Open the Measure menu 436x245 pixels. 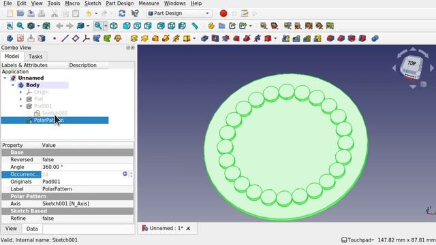[x=149, y=3]
